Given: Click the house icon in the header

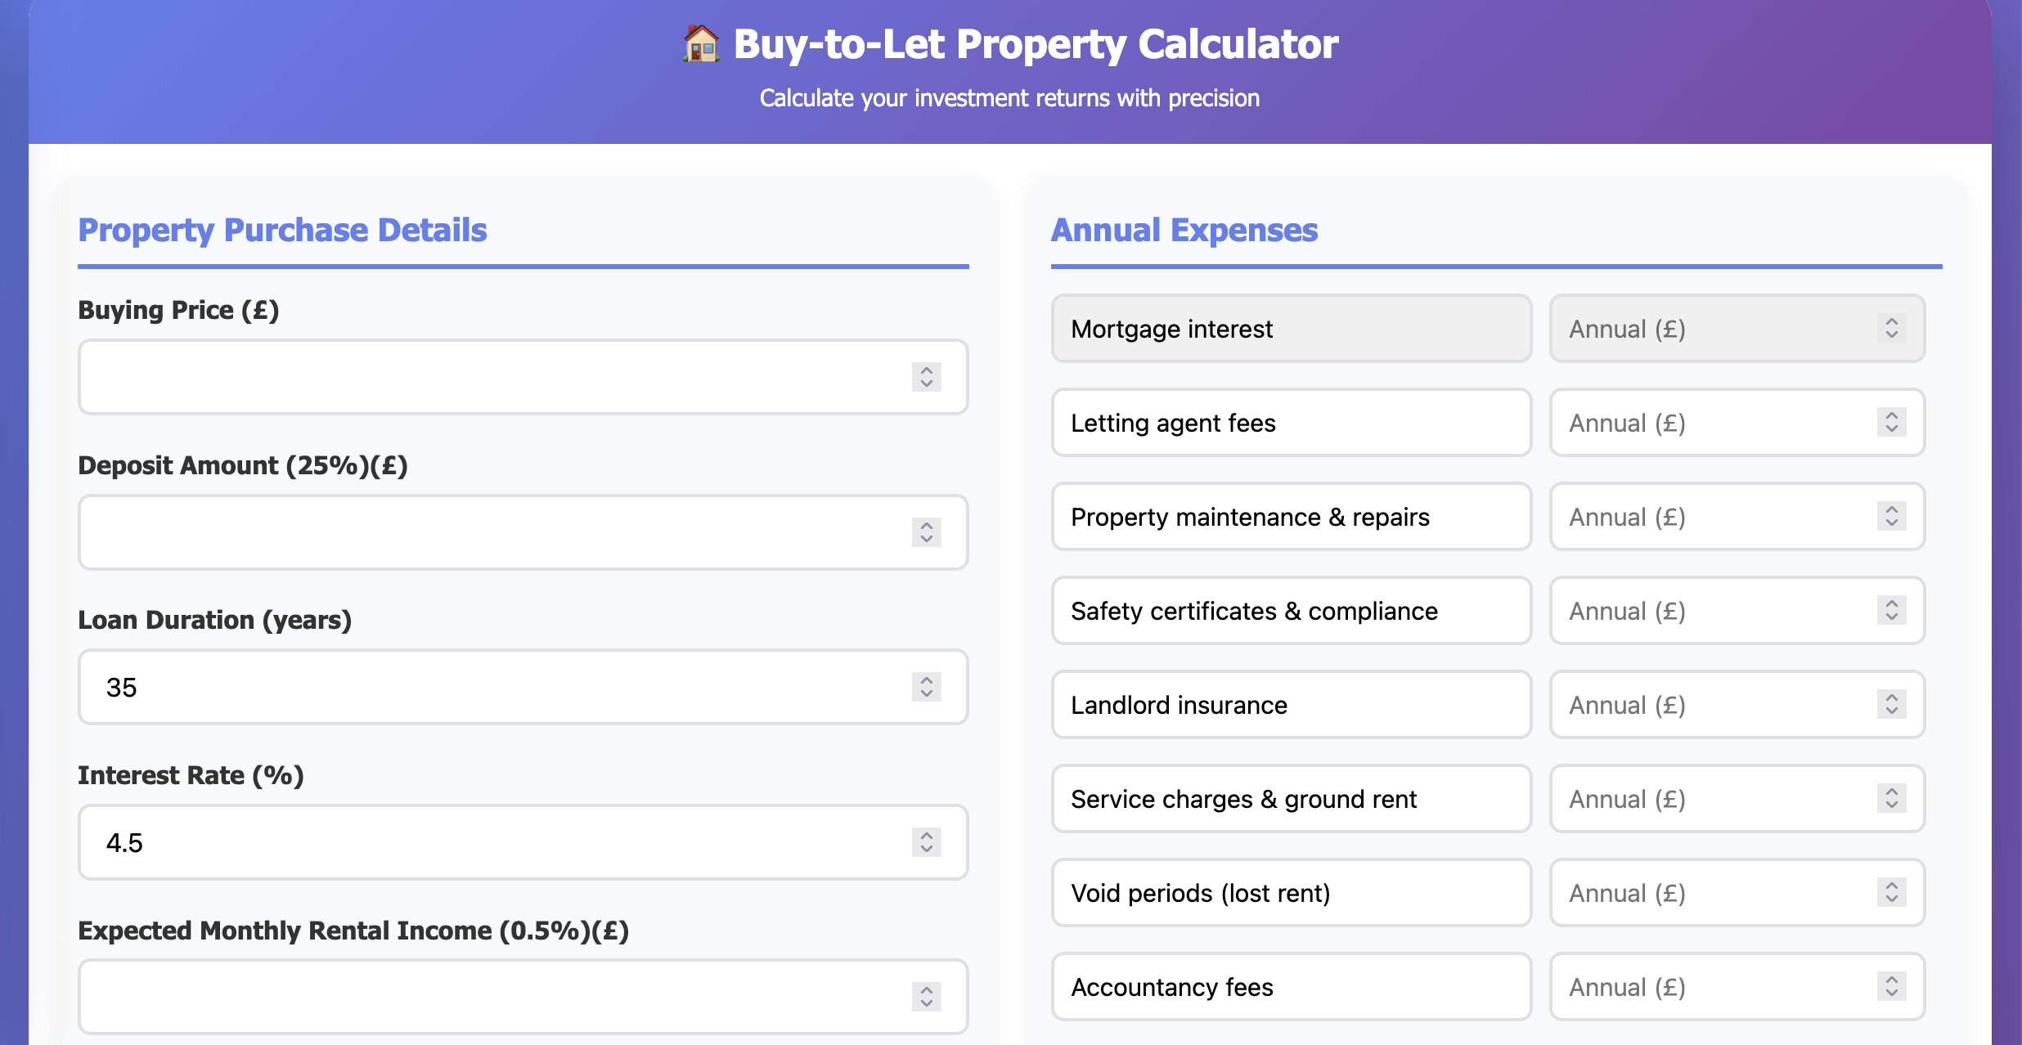Looking at the screenshot, I should [x=701, y=44].
